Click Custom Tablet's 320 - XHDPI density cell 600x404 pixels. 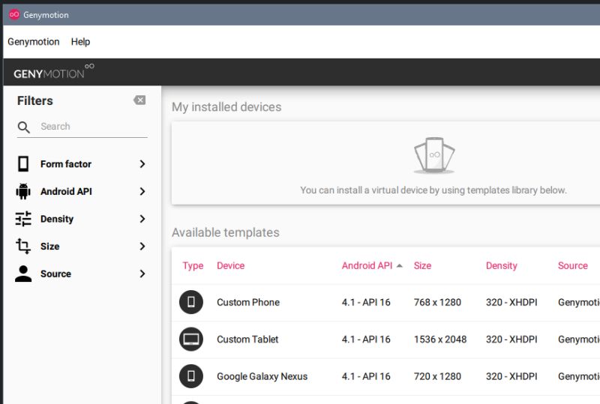point(511,340)
